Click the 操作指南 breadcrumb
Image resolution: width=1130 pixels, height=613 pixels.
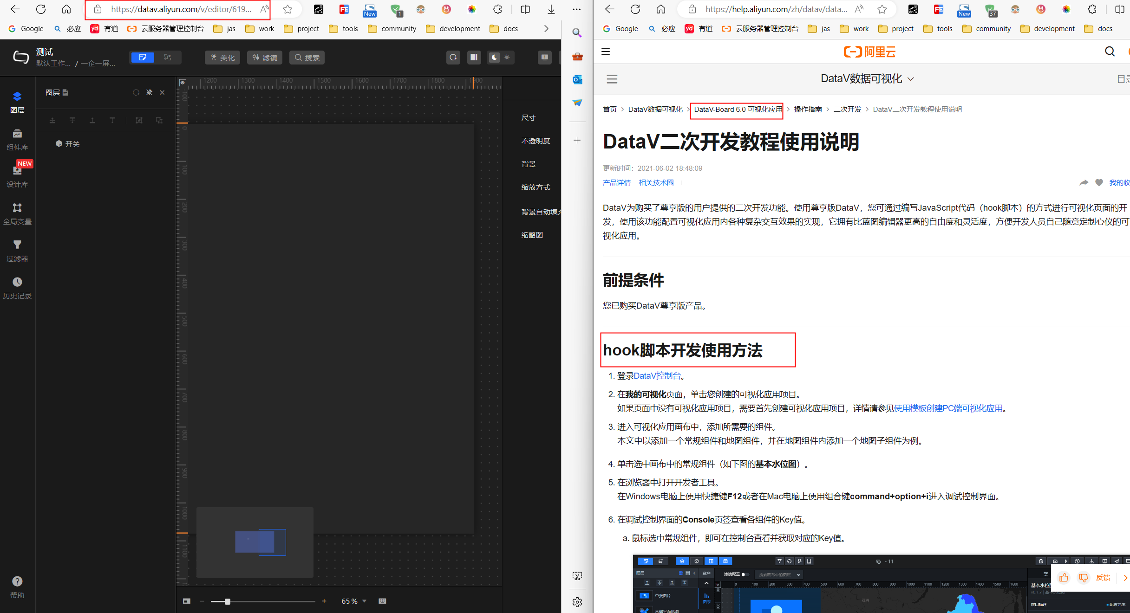pyautogui.click(x=808, y=109)
